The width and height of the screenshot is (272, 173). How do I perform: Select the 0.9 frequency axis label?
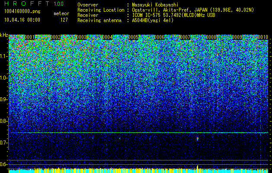pyautogui.click(x=4, y=99)
